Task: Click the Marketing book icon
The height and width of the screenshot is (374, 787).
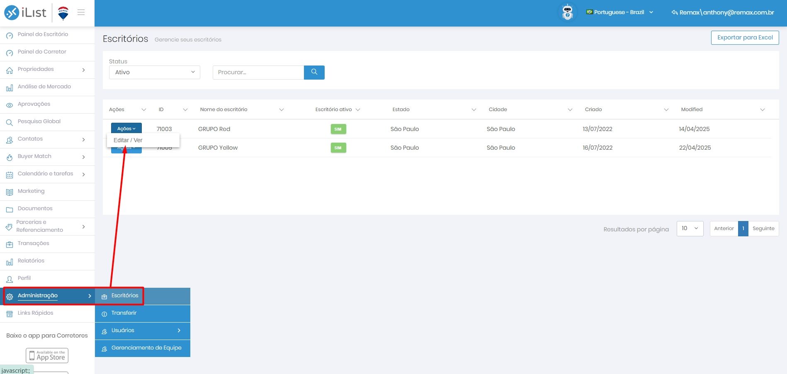Action: tap(10, 192)
